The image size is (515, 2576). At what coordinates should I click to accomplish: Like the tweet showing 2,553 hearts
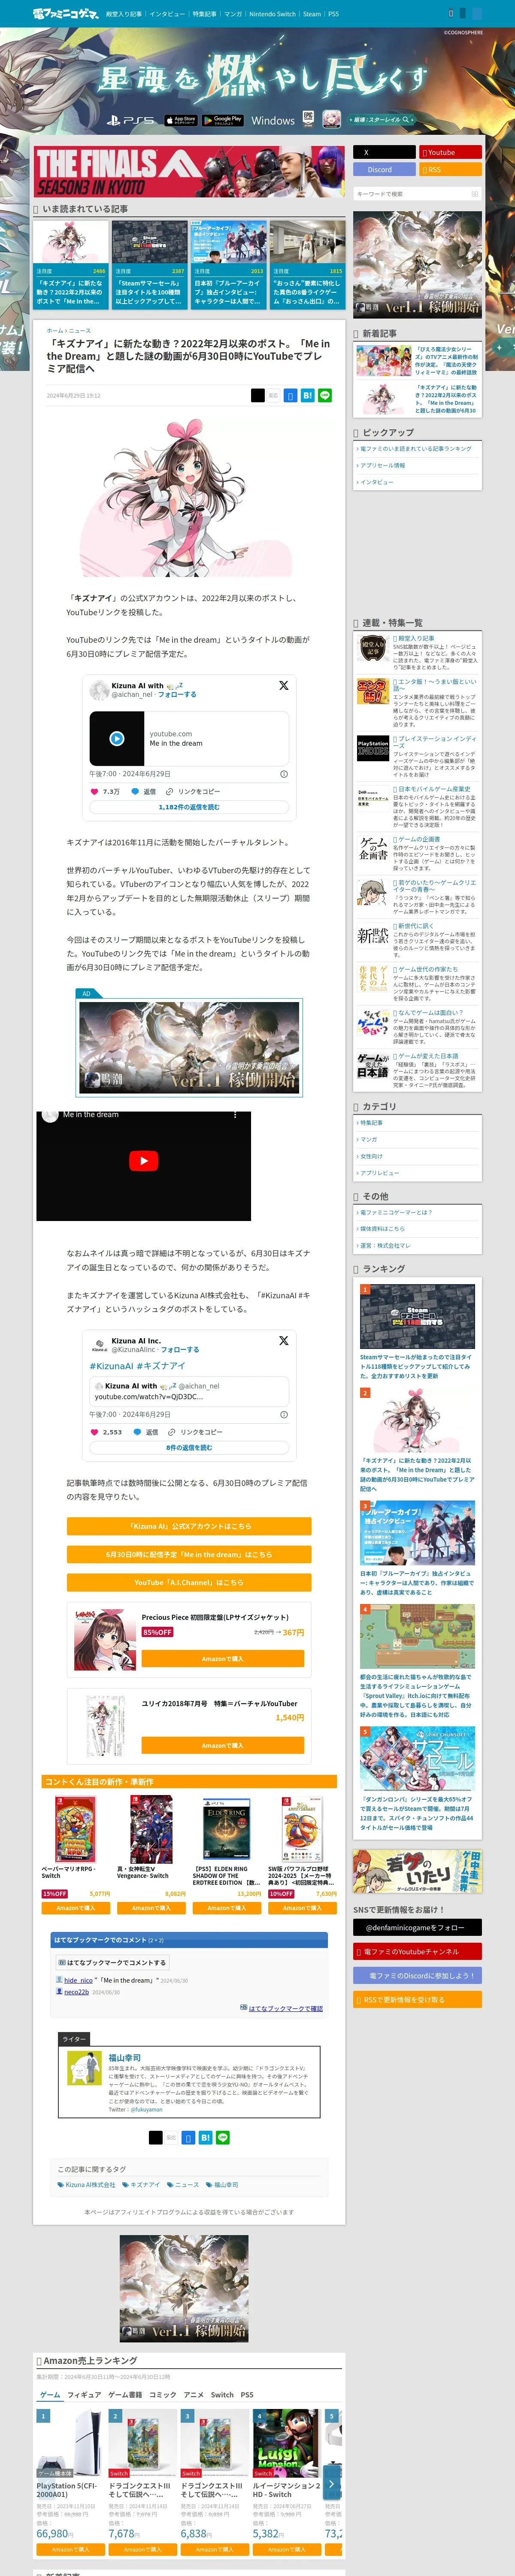tap(95, 1432)
